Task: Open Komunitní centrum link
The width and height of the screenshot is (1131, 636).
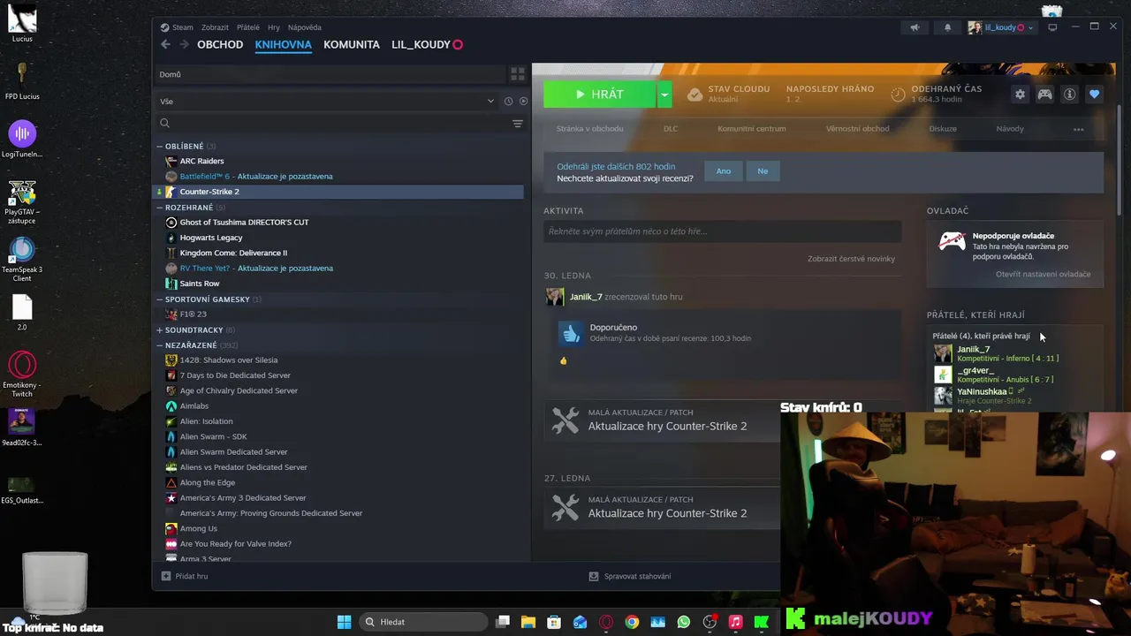Action: click(x=752, y=129)
